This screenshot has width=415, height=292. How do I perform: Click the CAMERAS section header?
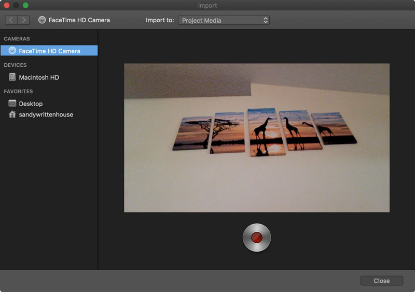pos(17,39)
